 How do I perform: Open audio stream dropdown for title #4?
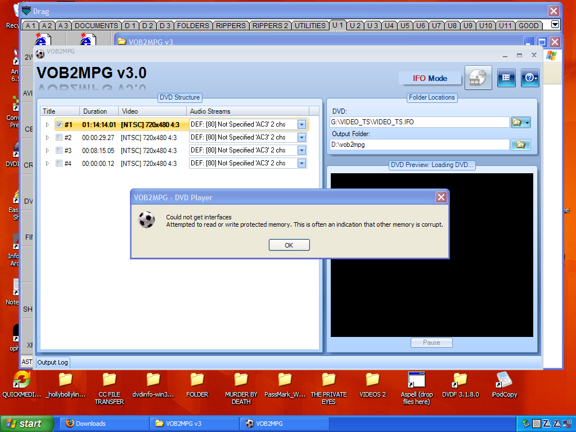click(x=301, y=163)
